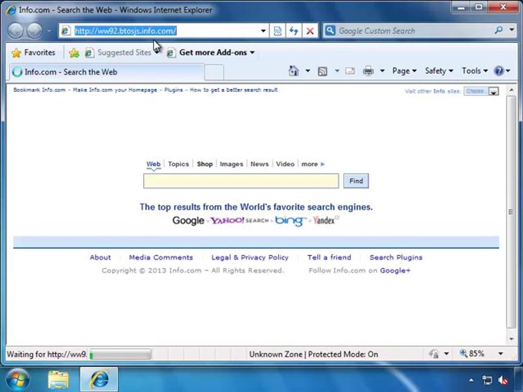The image size is (523, 392).
Task: Click Make Info.com your Homepage link
Action: 115,90
